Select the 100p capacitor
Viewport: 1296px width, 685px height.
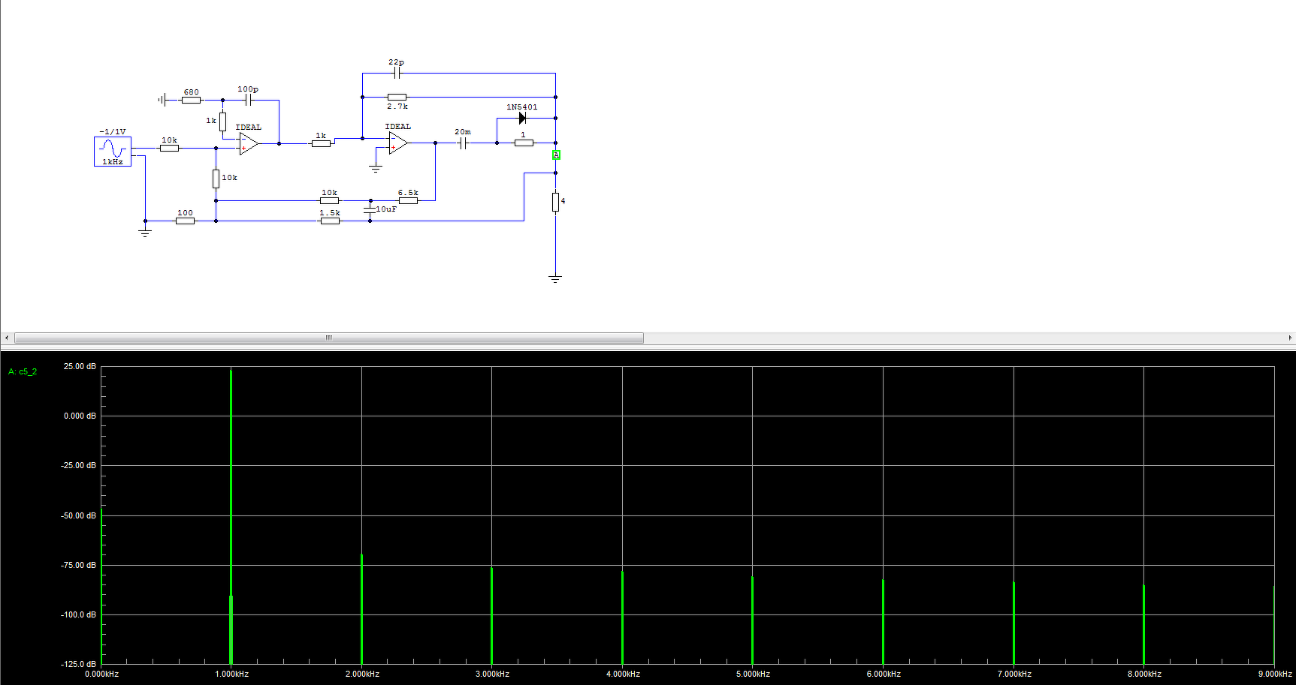[x=248, y=100]
